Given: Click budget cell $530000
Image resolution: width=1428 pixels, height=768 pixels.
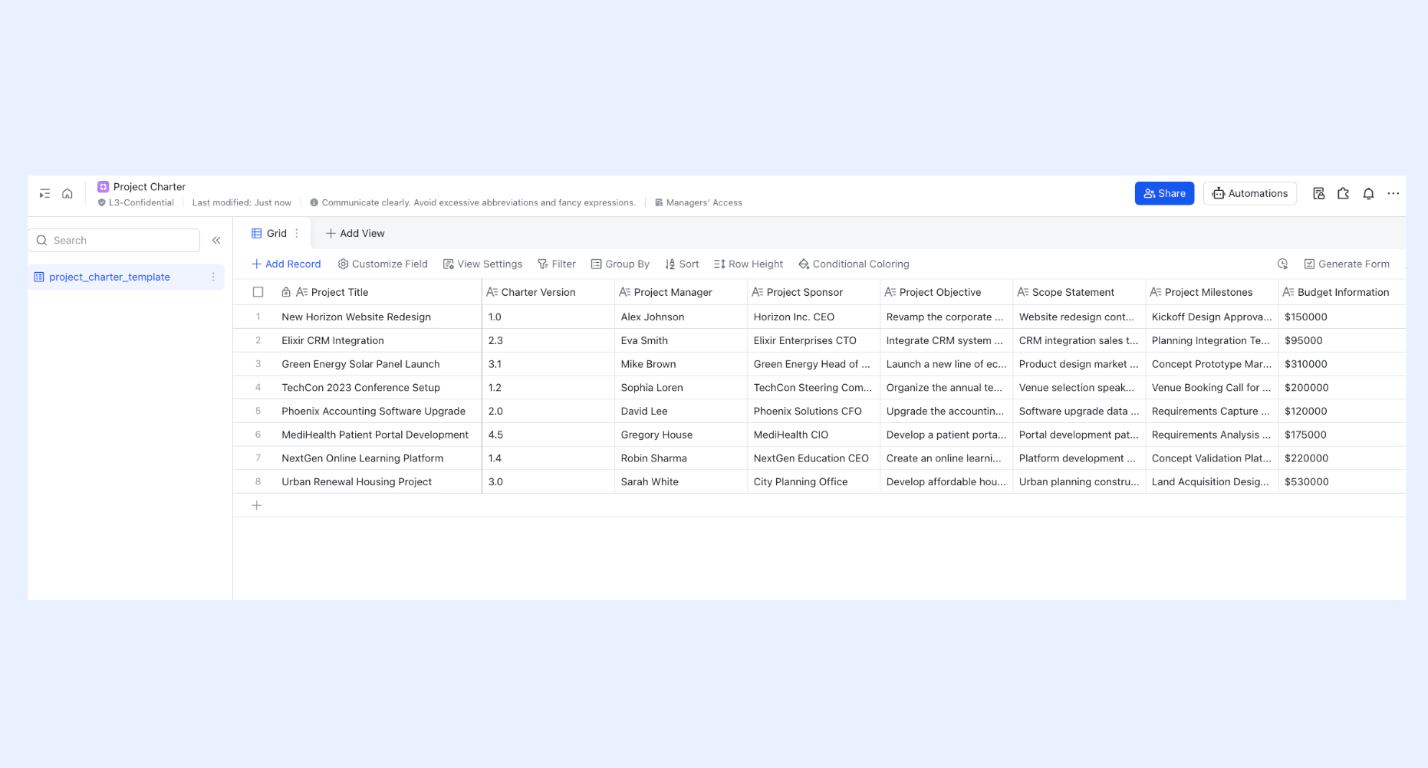Looking at the screenshot, I should [x=1342, y=482].
